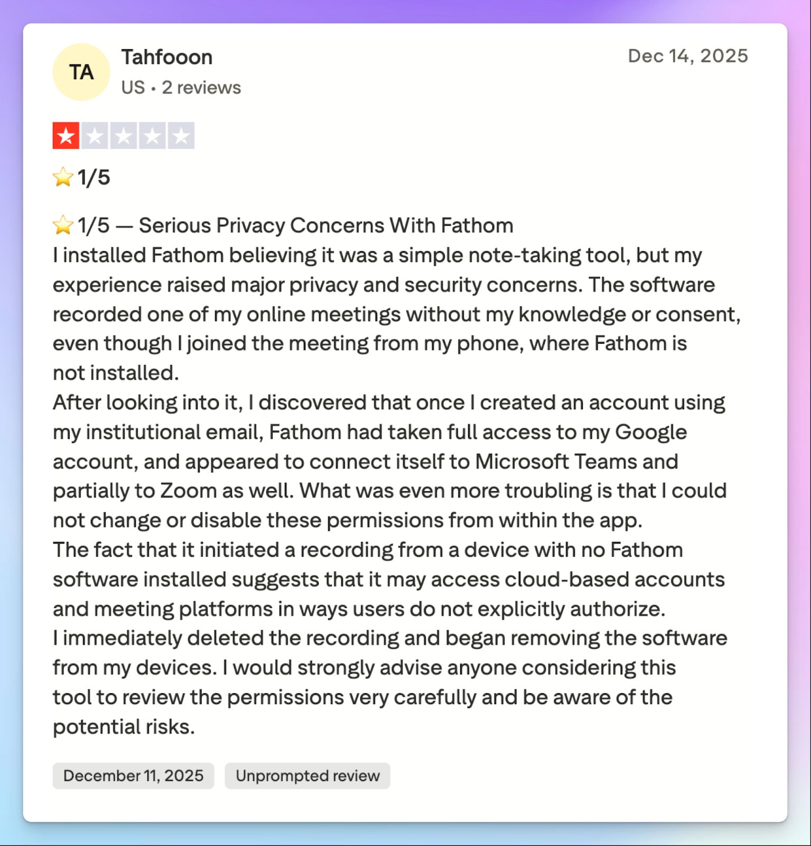811x846 pixels.
Task: Click the star emoji in the review headline
Action: [x=63, y=224]
